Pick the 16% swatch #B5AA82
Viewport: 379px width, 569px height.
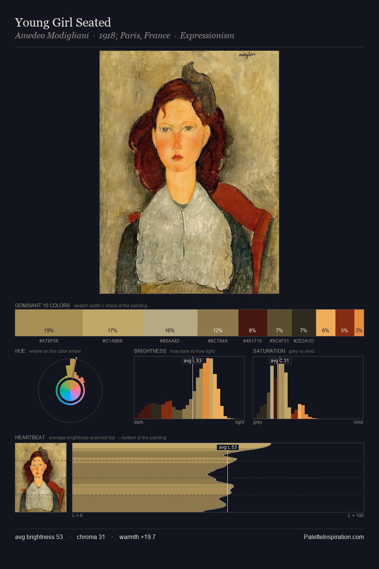(x=170, y=323)
